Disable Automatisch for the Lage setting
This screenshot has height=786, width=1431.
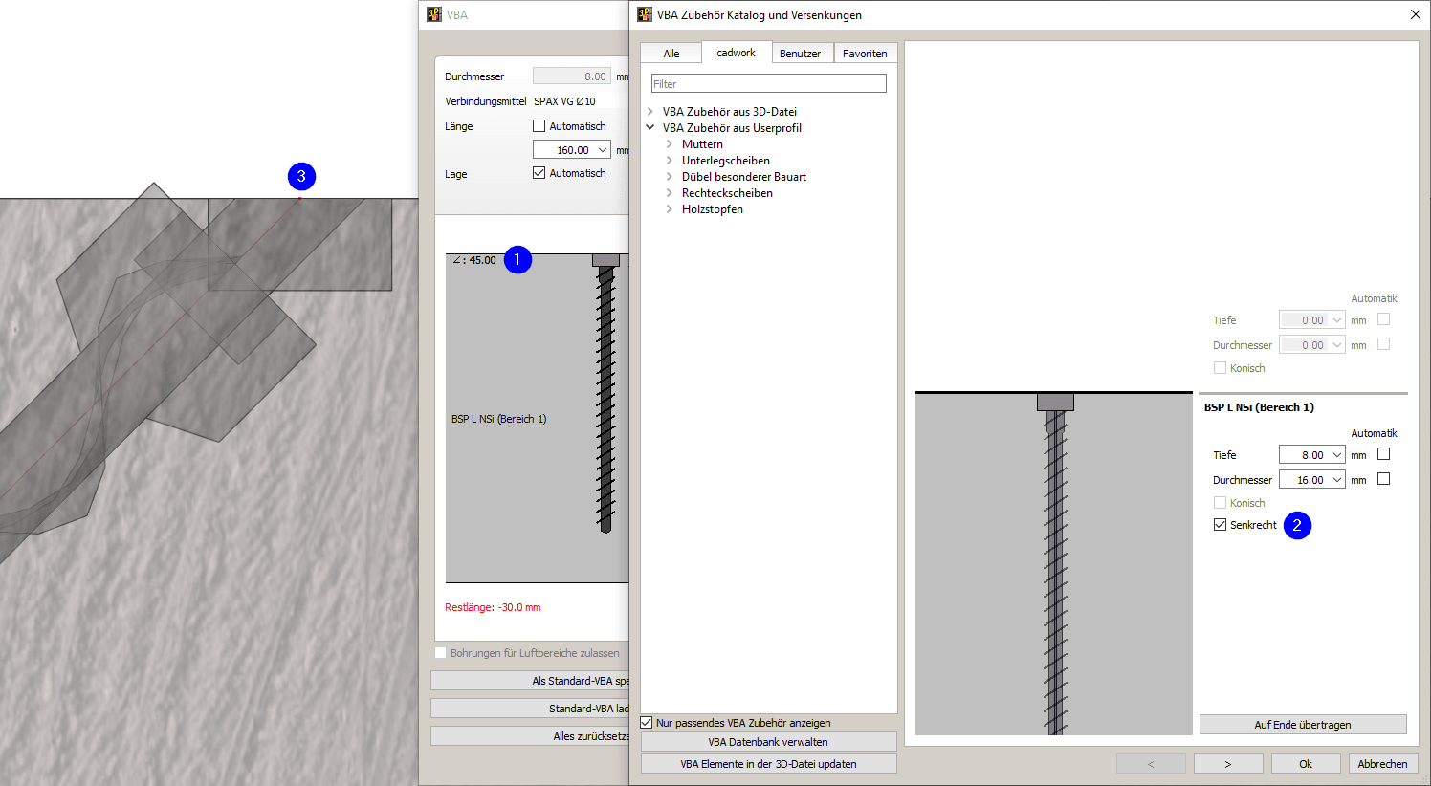pyautogui.click(x=539, y=172)
